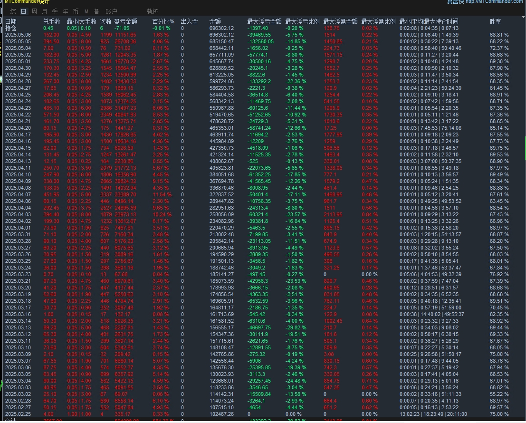Click profit value -71.05 in 持仓 row

pyautogui.click(x=122, y=29)
